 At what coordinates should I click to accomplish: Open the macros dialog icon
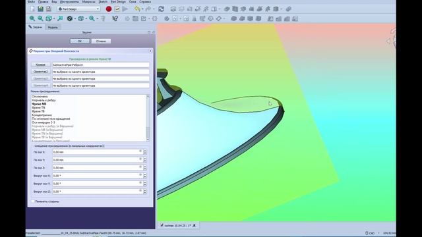117,9
